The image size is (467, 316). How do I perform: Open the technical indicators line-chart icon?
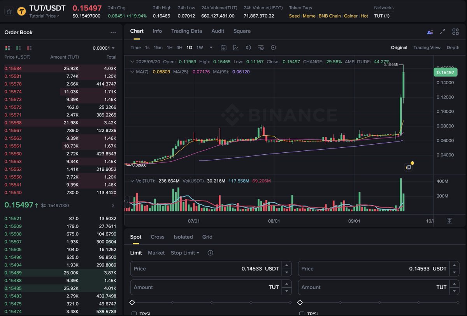tap(236, 47)
